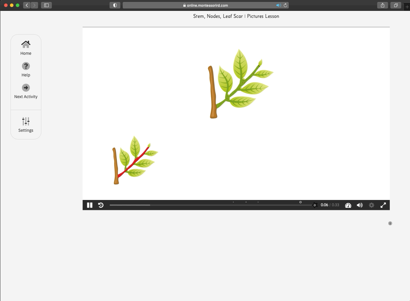Click the large green branch picture

241,84
